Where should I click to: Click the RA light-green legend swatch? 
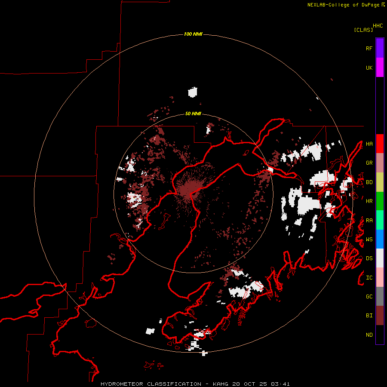pyautogui.click(x=380, y=220)
